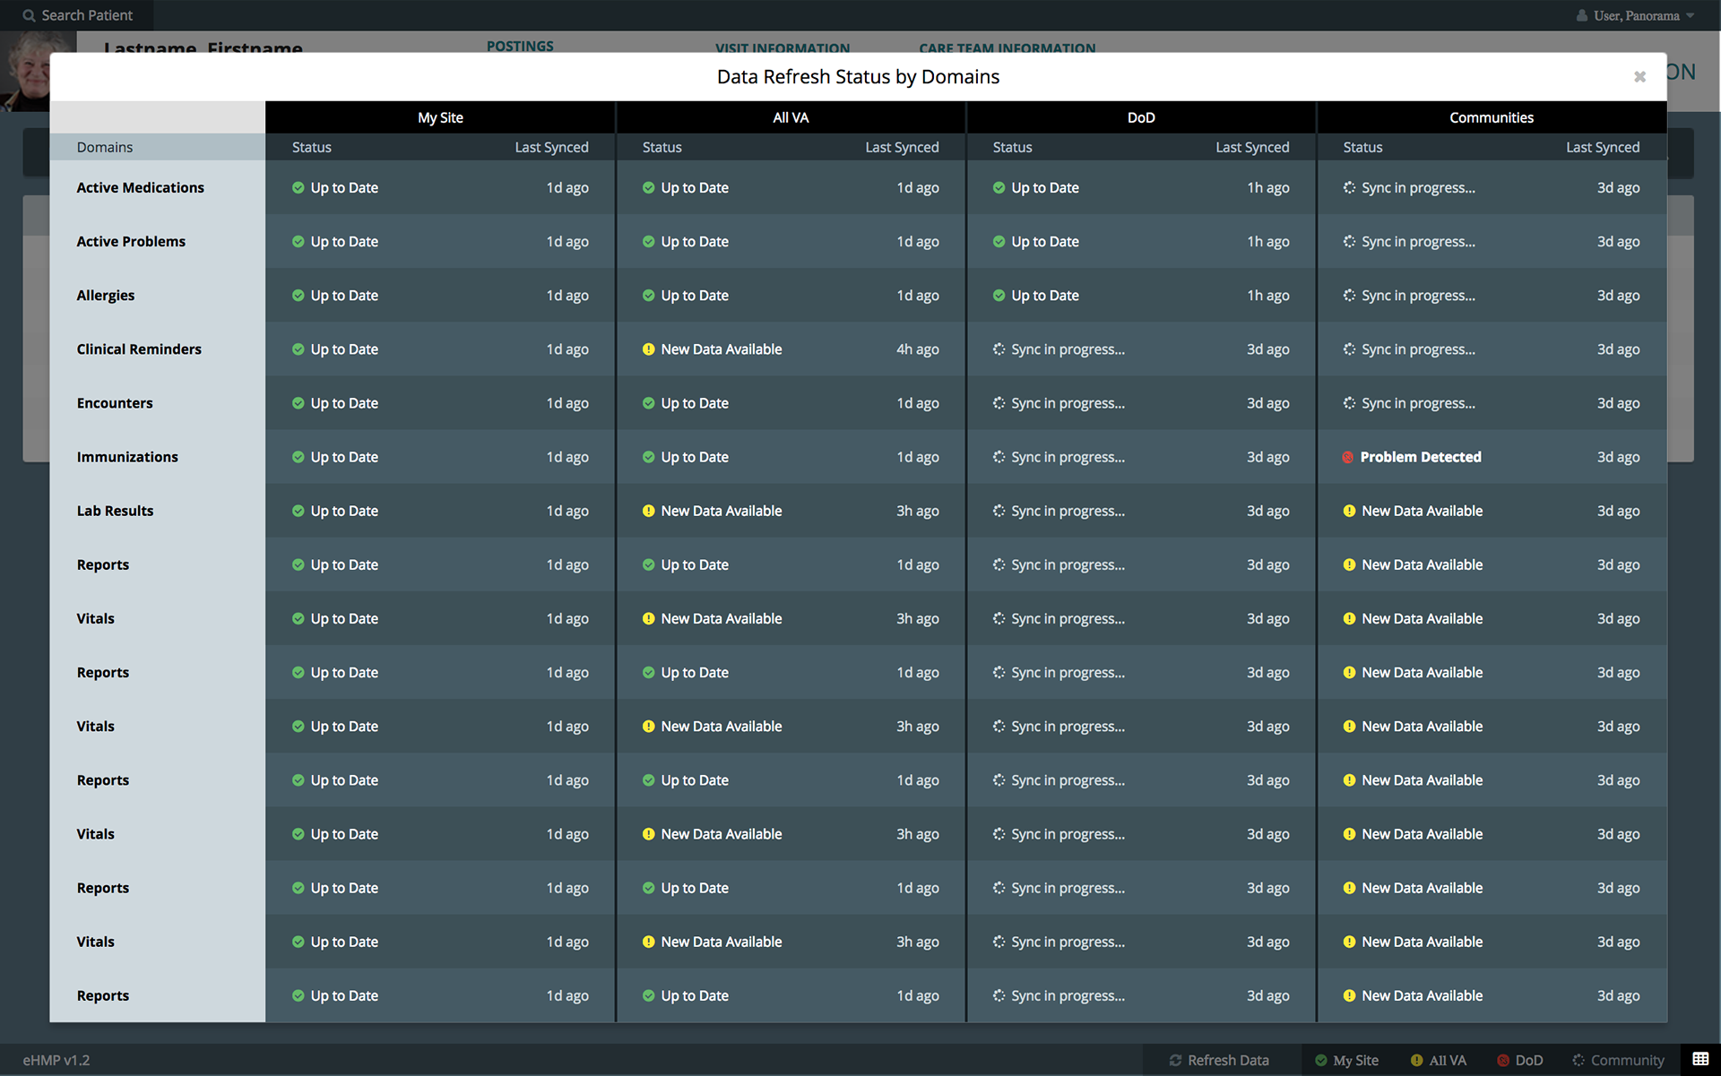1721x1076 pixels.
Task: Click the Problem Detected status text
Action: tap(1420, 458)
